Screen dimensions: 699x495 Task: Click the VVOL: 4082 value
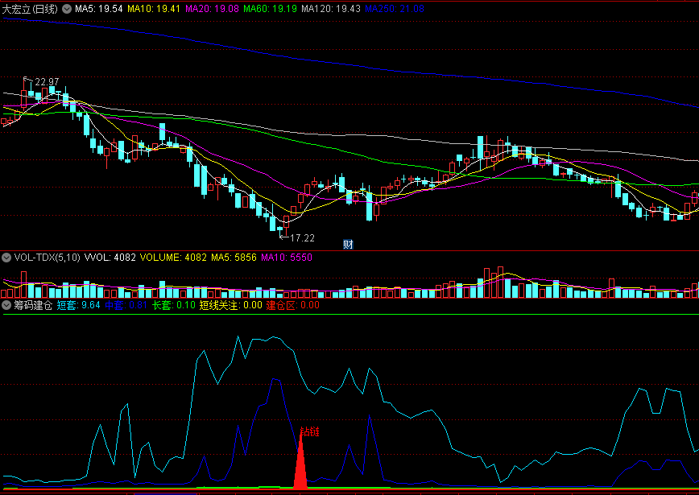click(x=110, y=258)
